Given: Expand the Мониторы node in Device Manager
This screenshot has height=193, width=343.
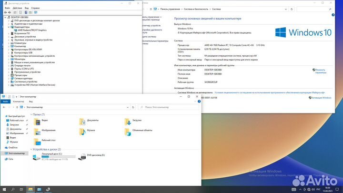Looking at the screenshot, I should point(9,59).
